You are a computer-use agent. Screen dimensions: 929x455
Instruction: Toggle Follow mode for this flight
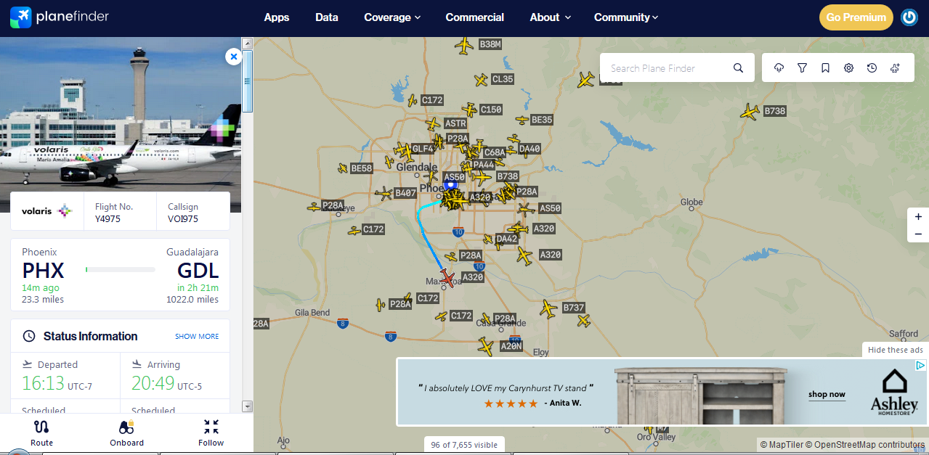tap(211, 433)
